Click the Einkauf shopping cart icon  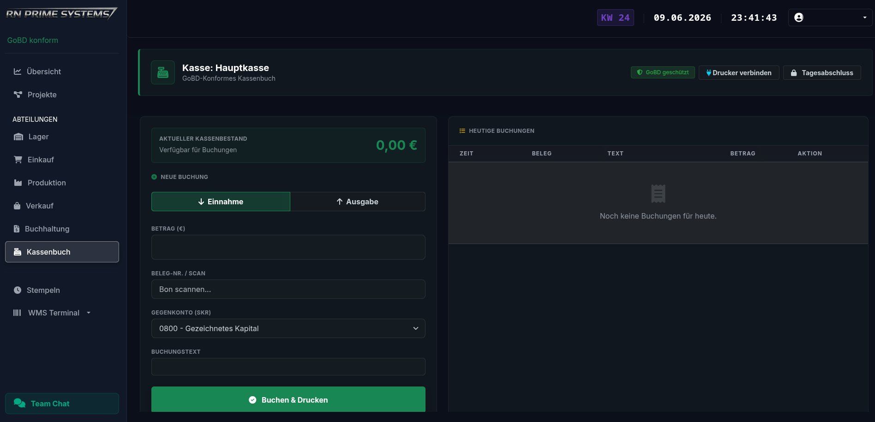coord(18,160)
